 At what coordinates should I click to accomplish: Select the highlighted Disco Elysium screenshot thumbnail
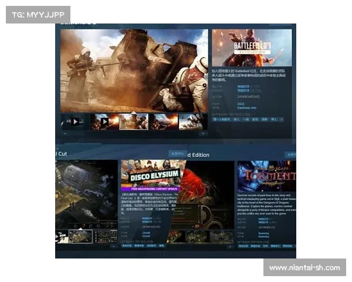coord(80,237)
